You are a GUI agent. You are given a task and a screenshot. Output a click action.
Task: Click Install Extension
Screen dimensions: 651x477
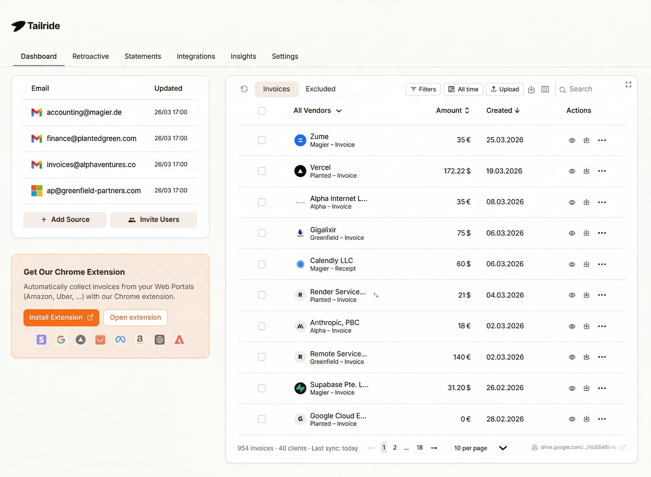61,317
